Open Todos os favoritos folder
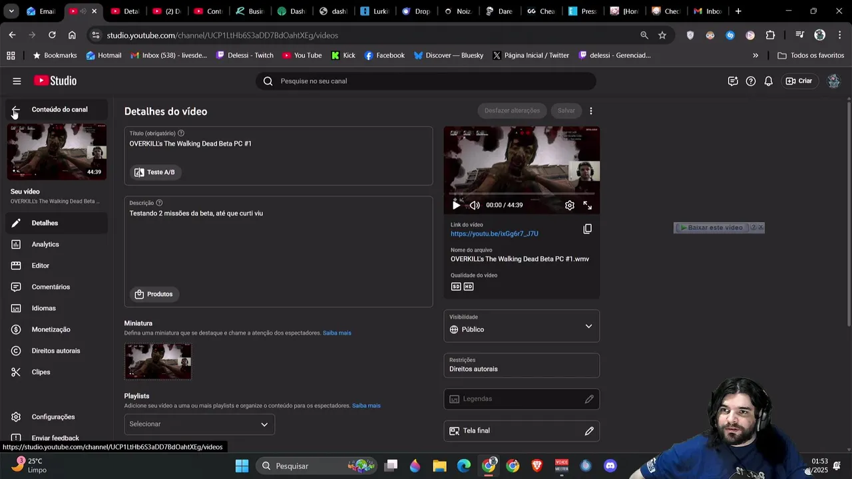Image resolution: width=852 pixels, height=479 pixels. coord(811,55)
